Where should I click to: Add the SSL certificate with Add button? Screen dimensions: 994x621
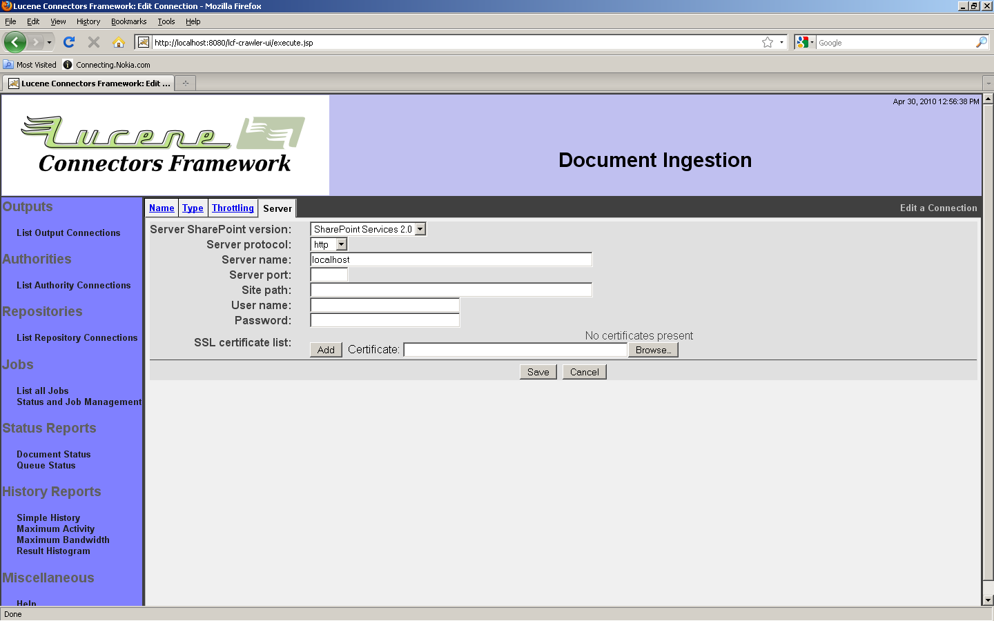[326, 350]
